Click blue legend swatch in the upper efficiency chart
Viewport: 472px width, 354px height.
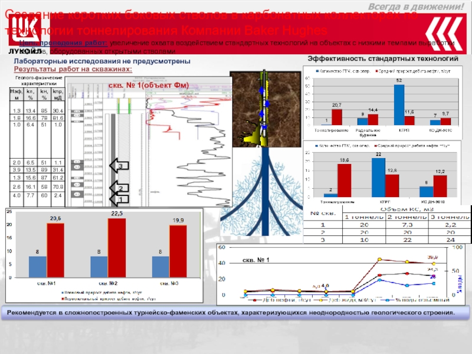pos(317,71)
